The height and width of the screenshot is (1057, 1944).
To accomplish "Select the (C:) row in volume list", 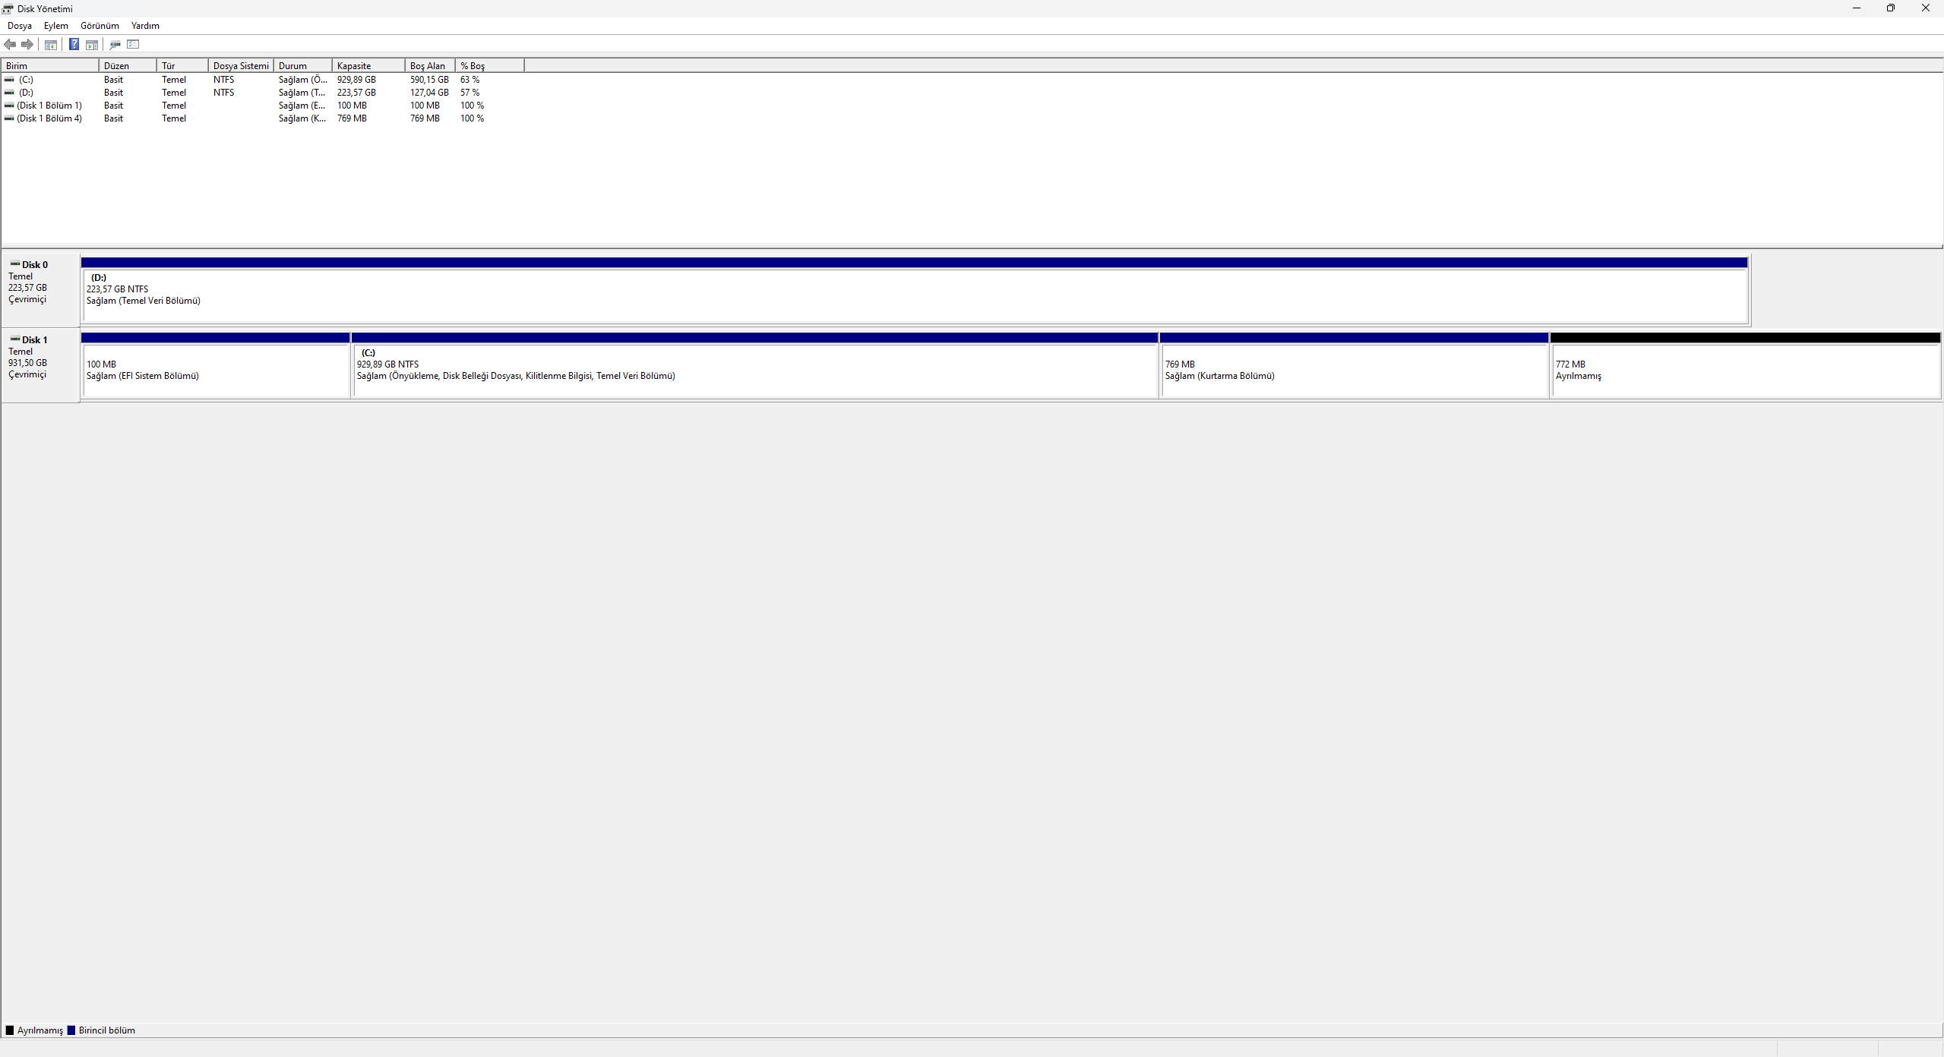I will (27, 80).
